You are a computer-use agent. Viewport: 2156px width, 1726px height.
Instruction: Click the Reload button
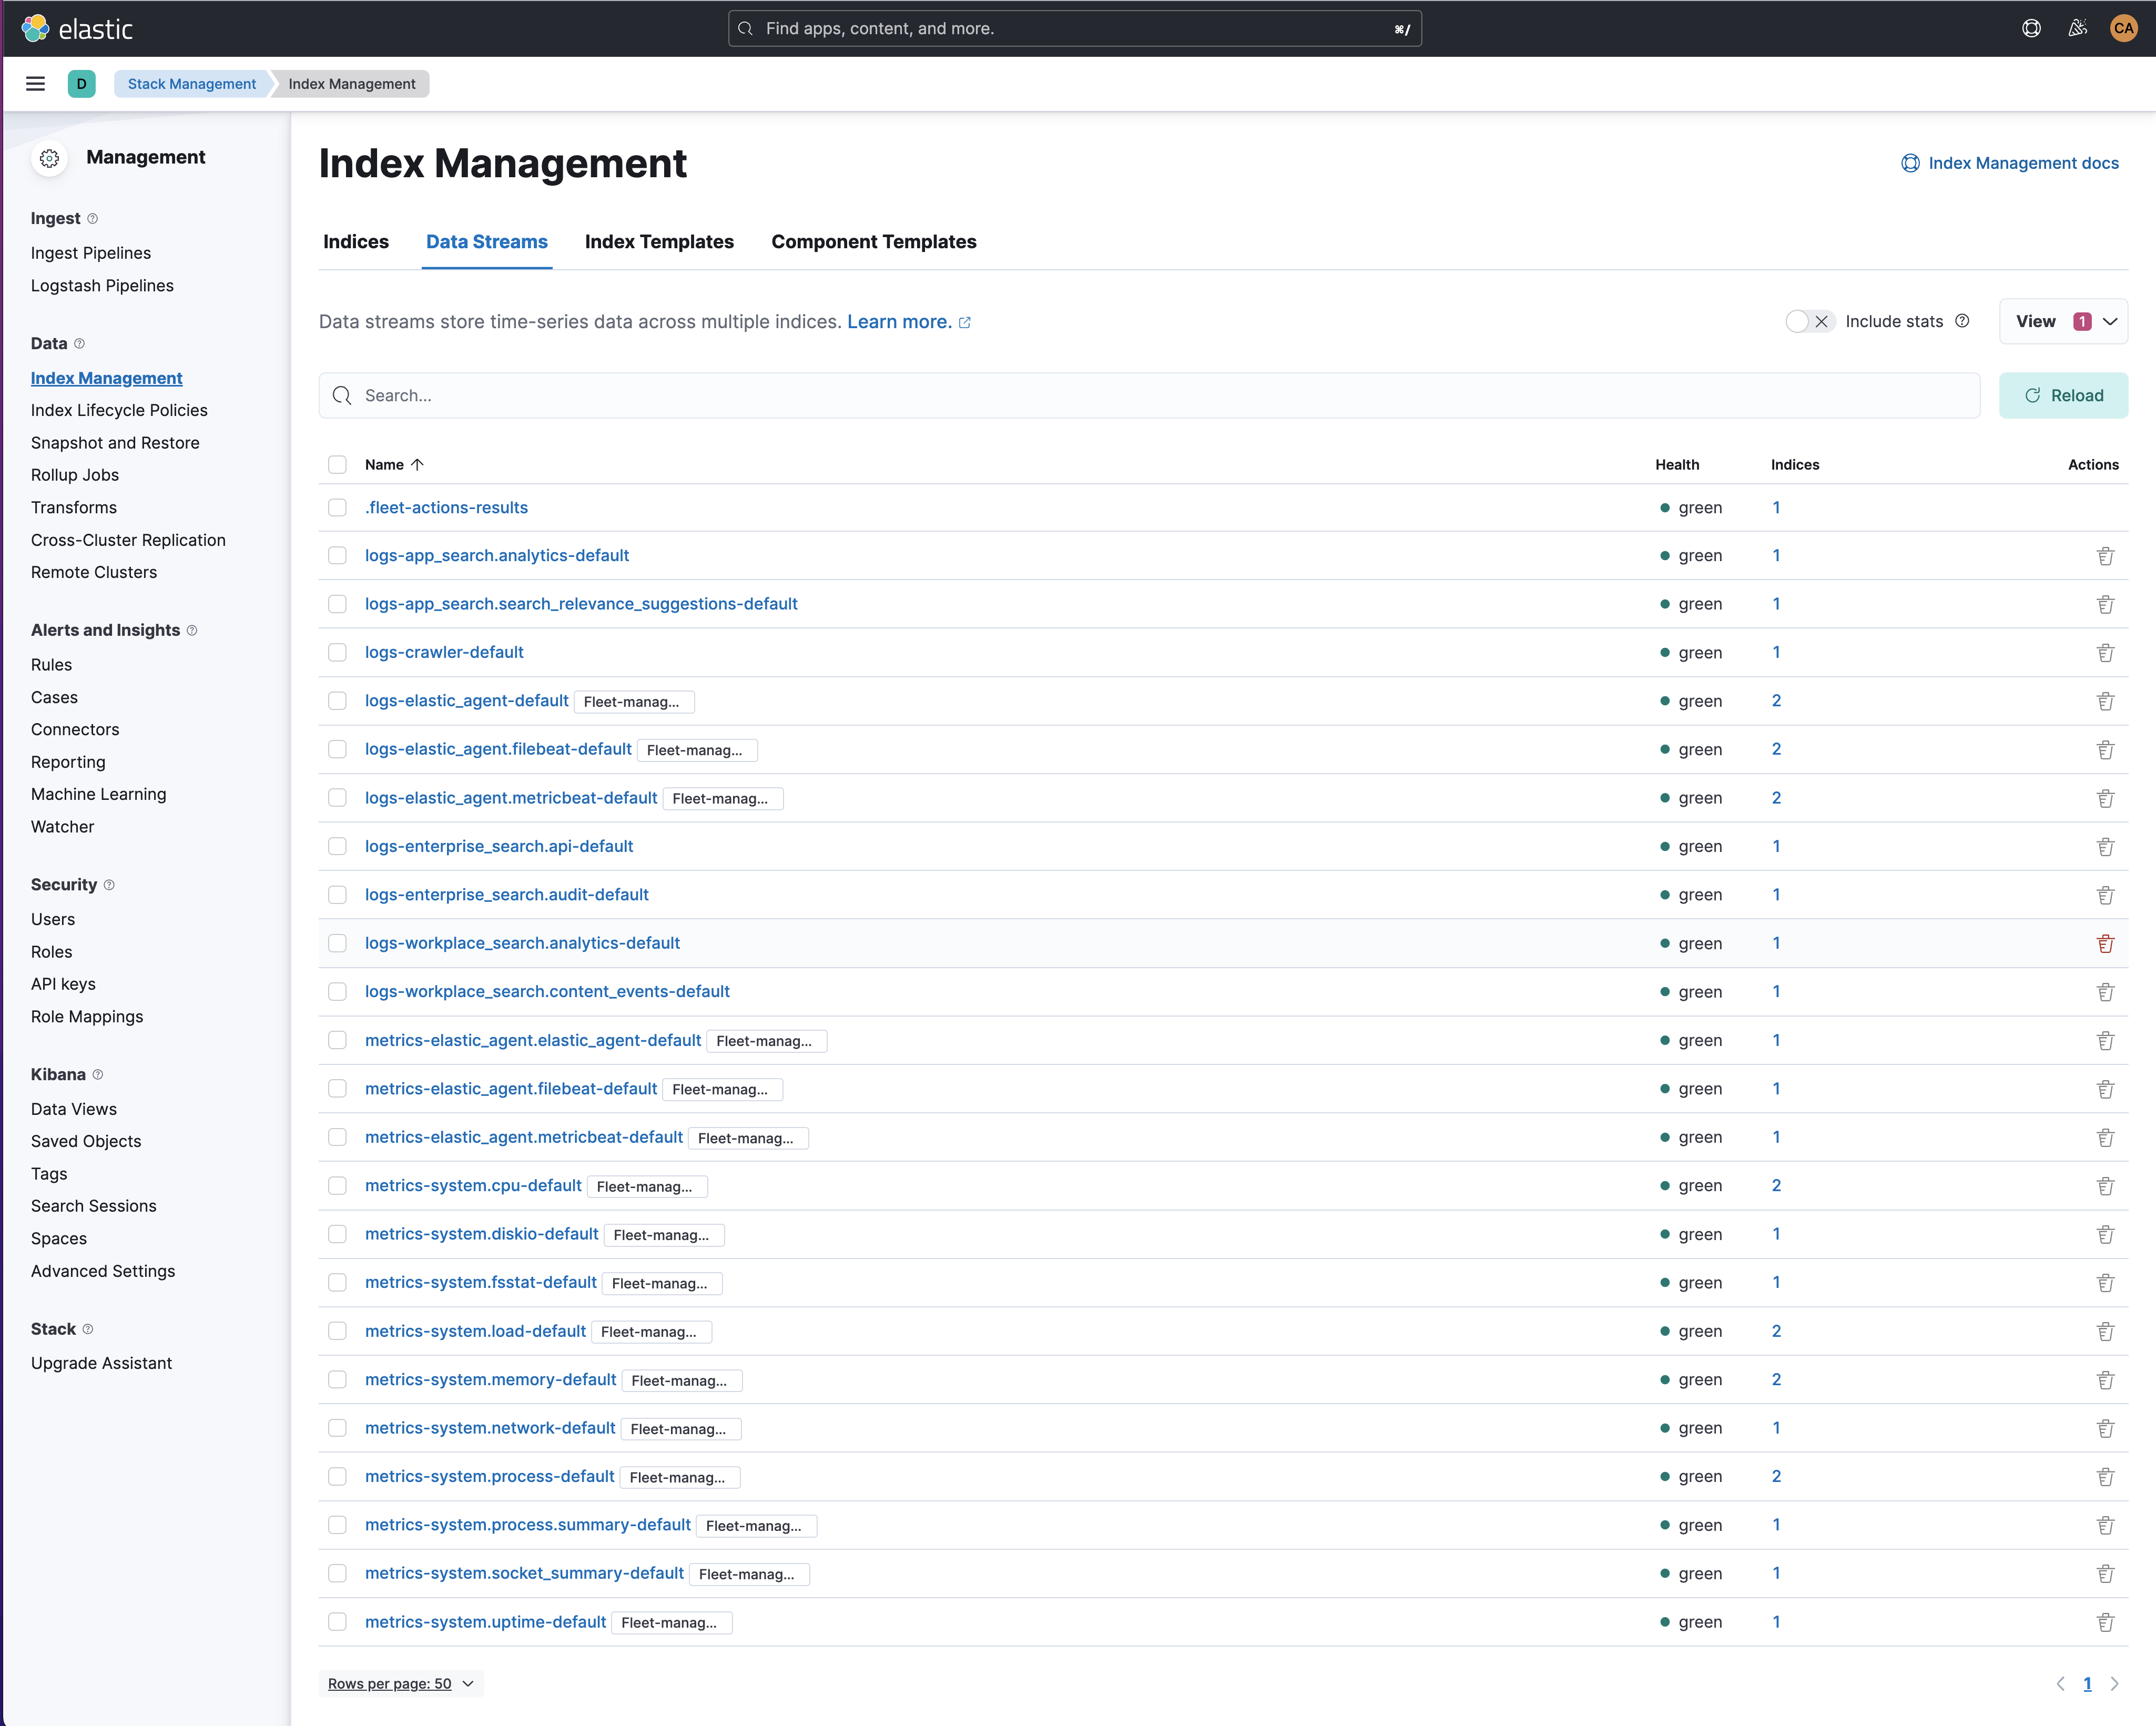coord(2064,395)
